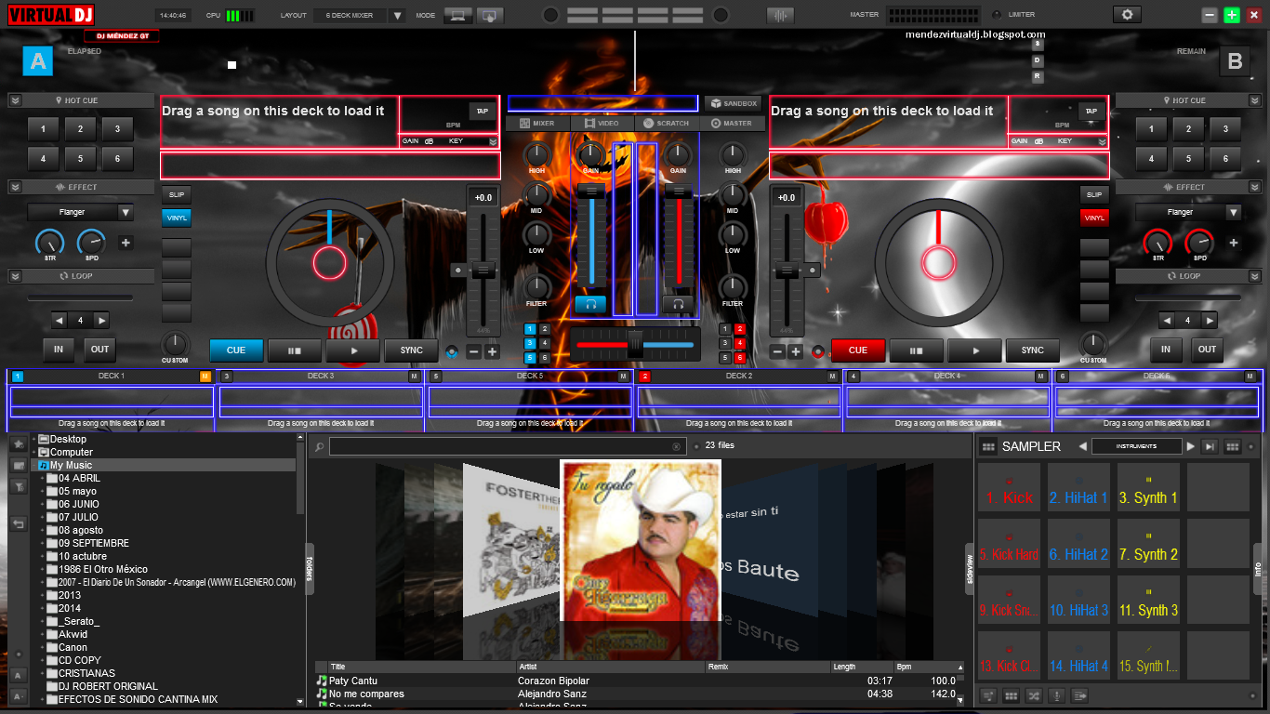
Task: Switch to the MIXER tab
Action: coord(538,123)
